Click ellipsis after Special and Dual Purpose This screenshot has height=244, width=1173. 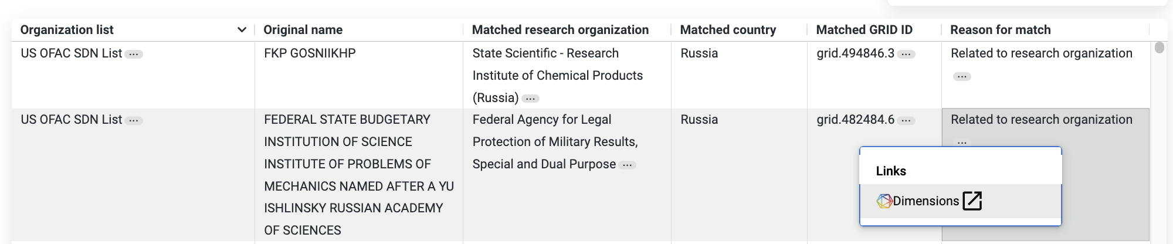tap(628, 165)
